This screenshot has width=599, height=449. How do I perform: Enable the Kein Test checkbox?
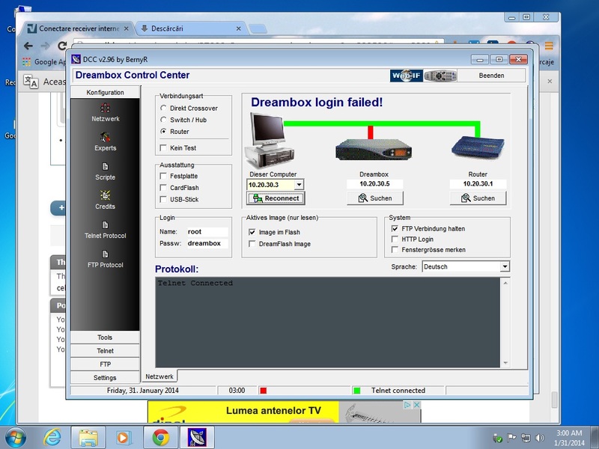click(163, 147)
